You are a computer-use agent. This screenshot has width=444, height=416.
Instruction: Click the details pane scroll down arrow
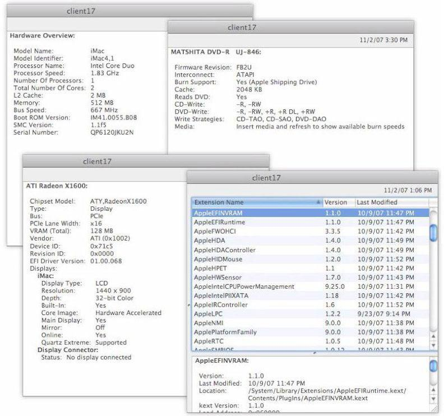(433, 399)
